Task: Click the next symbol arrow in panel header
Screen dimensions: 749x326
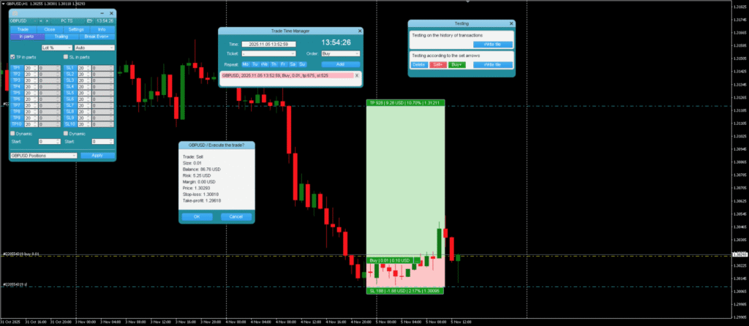Action: pyautogui.click(x=48, y=21)
